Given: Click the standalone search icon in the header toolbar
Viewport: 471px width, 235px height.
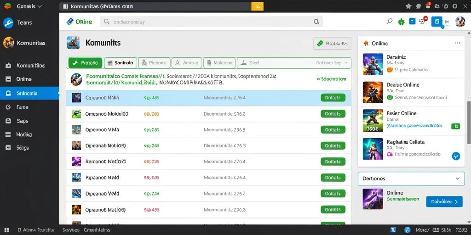Looking at the screenshot, I should coord(390,21).
